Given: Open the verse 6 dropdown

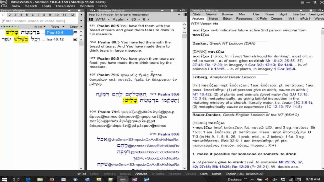Looking at the screenshot, I should coord(146,19).
